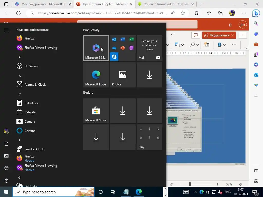Zoom out with the minus button
This screenshot has width=263, height=197.
181,184
